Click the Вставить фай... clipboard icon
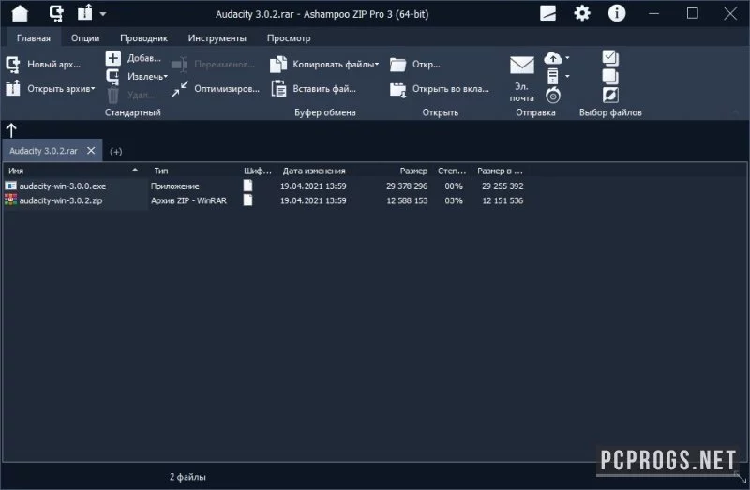 [x=278, y=89]
